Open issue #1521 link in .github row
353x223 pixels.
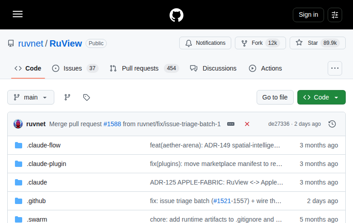[222, 201]
